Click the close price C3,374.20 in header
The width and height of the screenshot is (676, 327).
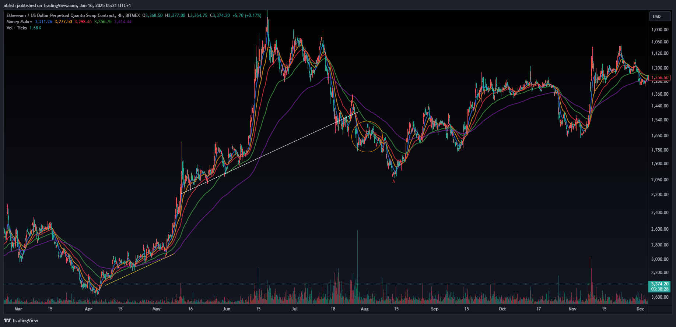tap(220, 15)
